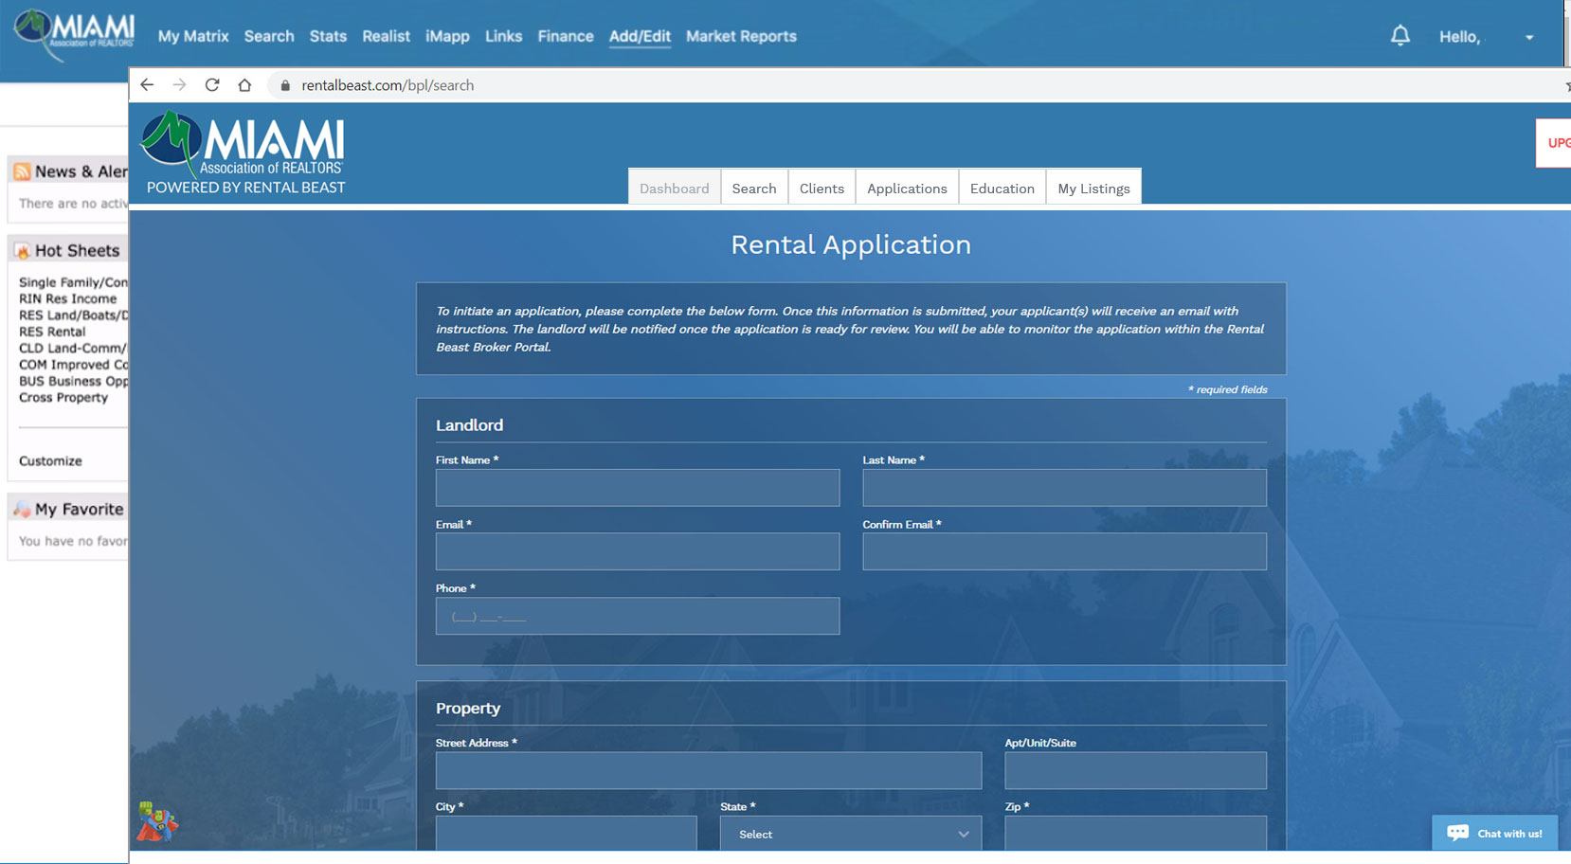
Task: Click the News & Alerts RSS icon
Action: [x=22, y=171]
